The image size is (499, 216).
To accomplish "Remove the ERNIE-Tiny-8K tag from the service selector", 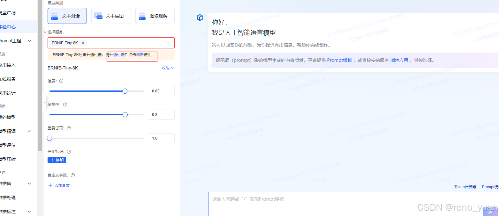I will [83, 43].
